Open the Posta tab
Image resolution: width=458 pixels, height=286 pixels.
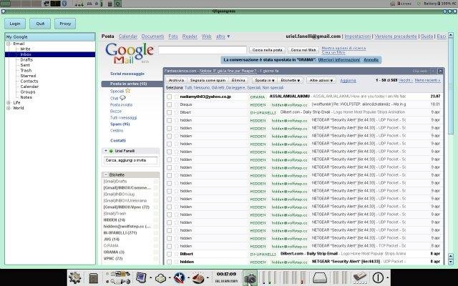point(107,36)
